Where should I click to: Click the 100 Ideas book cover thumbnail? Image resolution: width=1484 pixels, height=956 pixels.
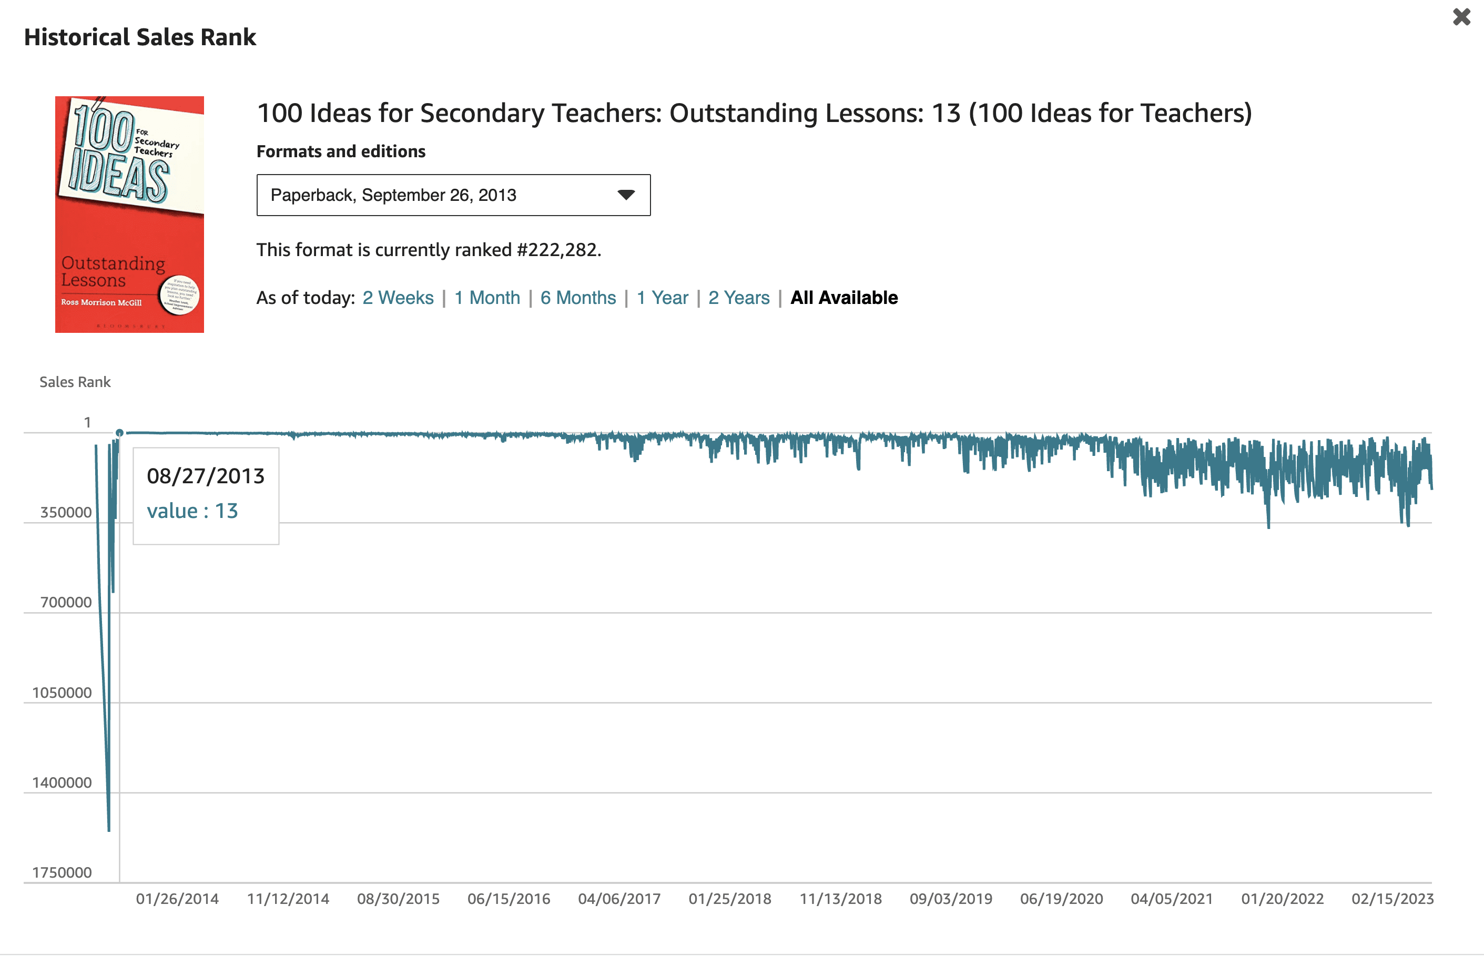pos(129,214)
